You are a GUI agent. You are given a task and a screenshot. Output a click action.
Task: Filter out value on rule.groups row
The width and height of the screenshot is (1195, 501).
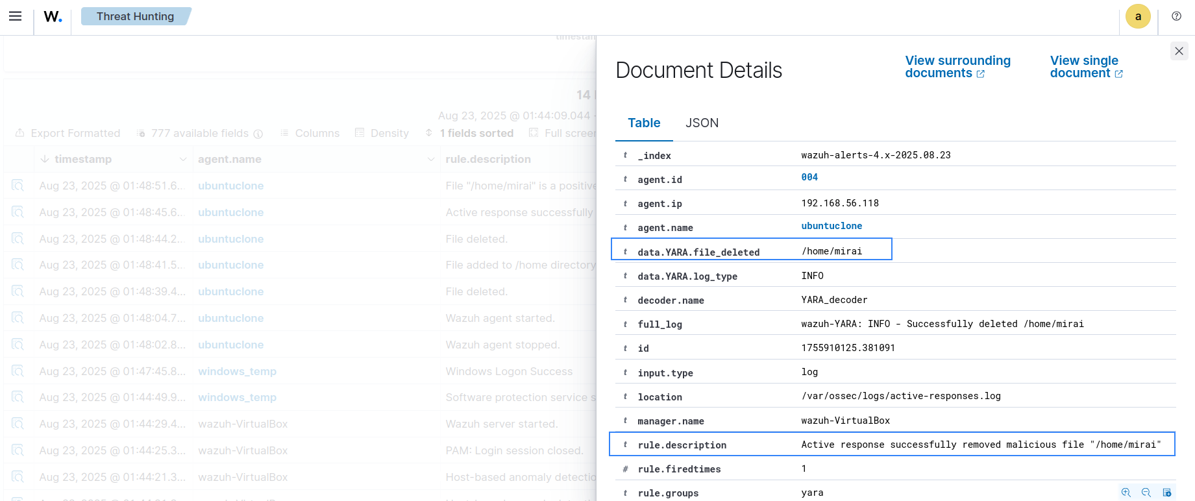click(1146, 493)
